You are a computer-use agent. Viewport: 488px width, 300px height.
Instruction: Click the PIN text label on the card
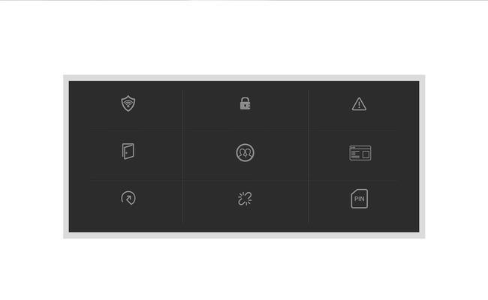click(x=359, y=199)
